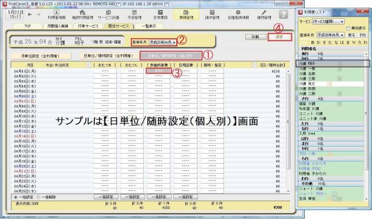372x219 pixels.
Task: Click 予防 button in 利用者リスト window
Action: pyautogui.click(x=363, y=35)
